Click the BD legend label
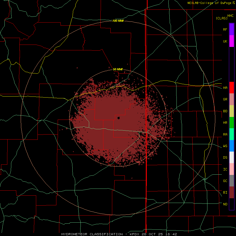 (225, 111)
